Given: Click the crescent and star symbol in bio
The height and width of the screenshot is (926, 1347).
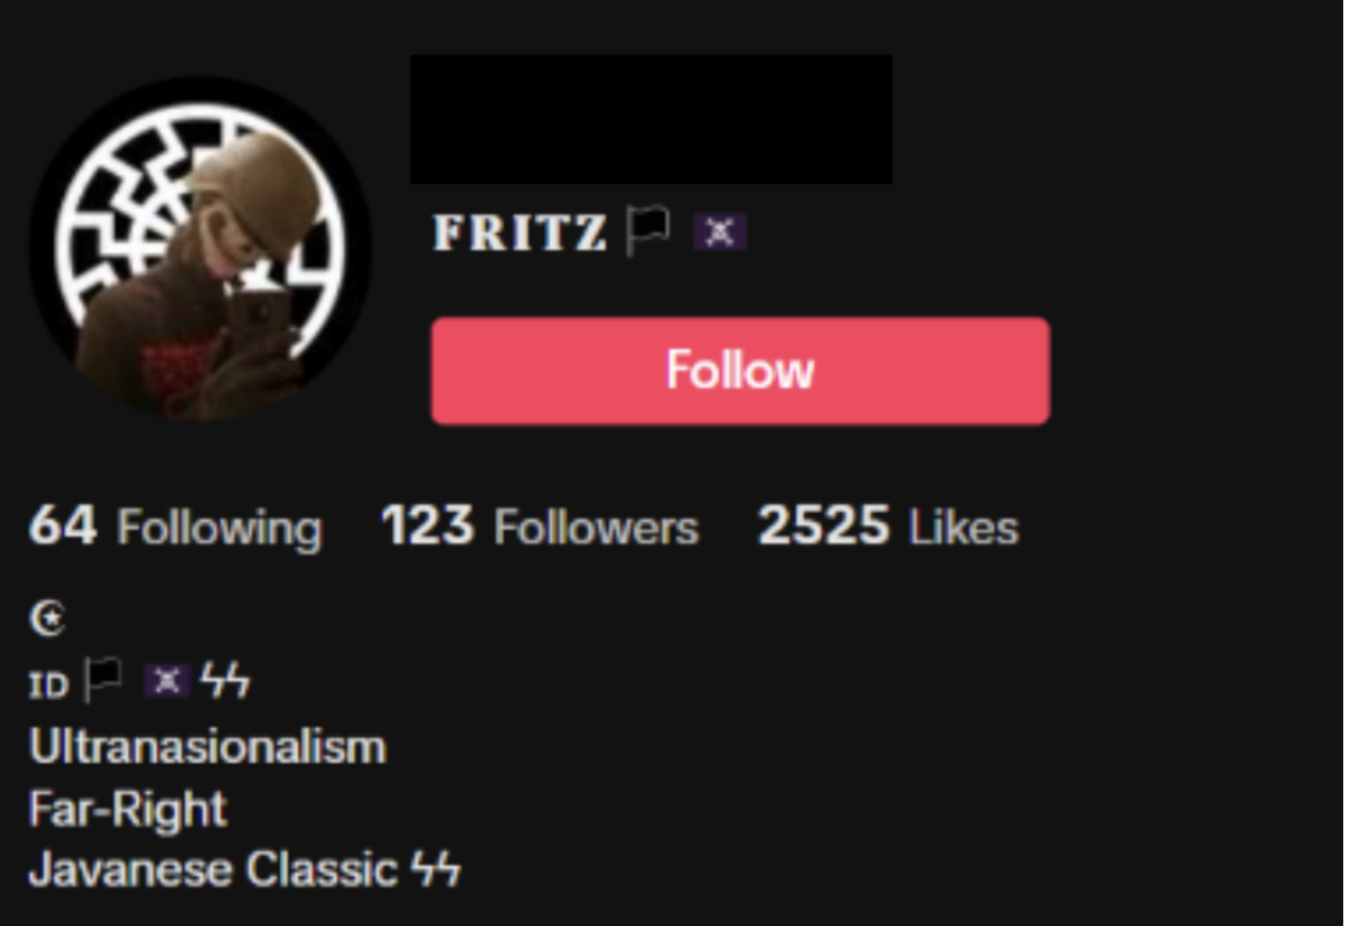Looking at the screenshot, I should (48, 618).
